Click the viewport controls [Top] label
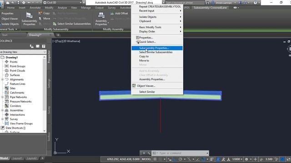291x163 pixels. pos(60,41)
